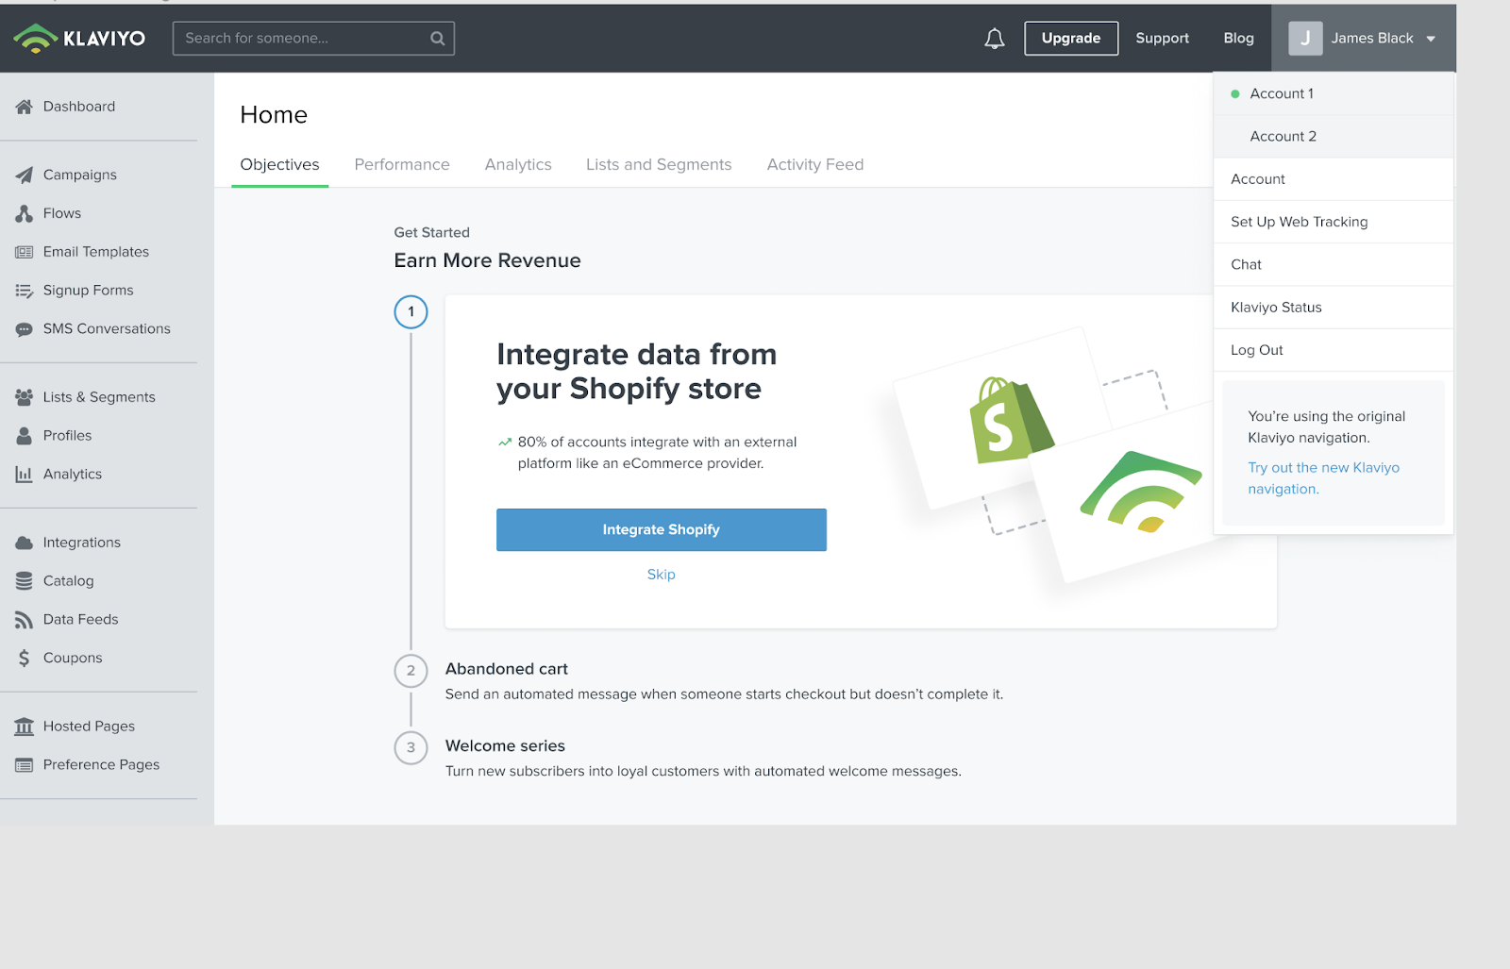Click Integrate Shopify button
This screenshot has height=969, width=1510.
pos(662,530)
